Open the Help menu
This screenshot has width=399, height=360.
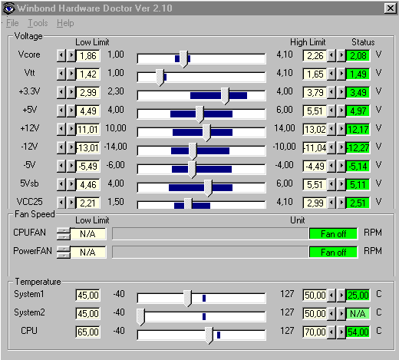click(x=65, y=23)
